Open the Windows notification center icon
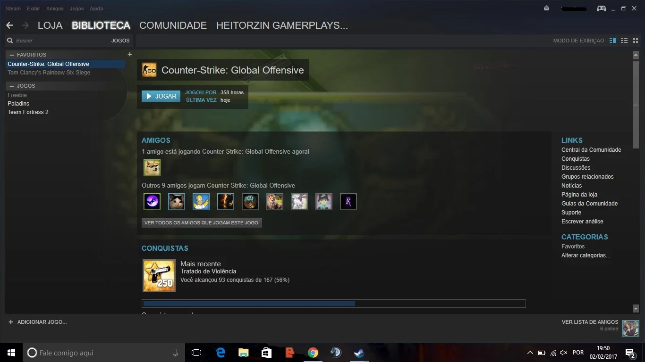 (x=630, y=353)
